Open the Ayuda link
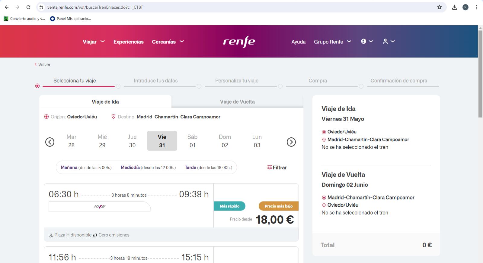This screenshot has width=483, height=263. click(x=299, y=42)
